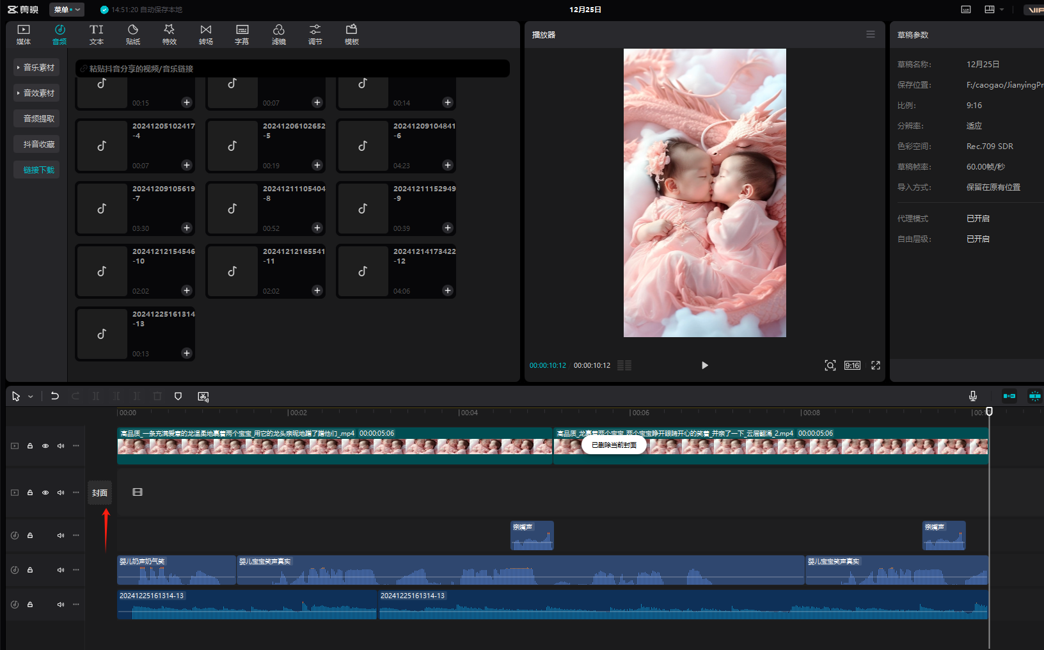
Task: Mute the 婴儿奶声奶气笑 audio track
Action: 61,570
